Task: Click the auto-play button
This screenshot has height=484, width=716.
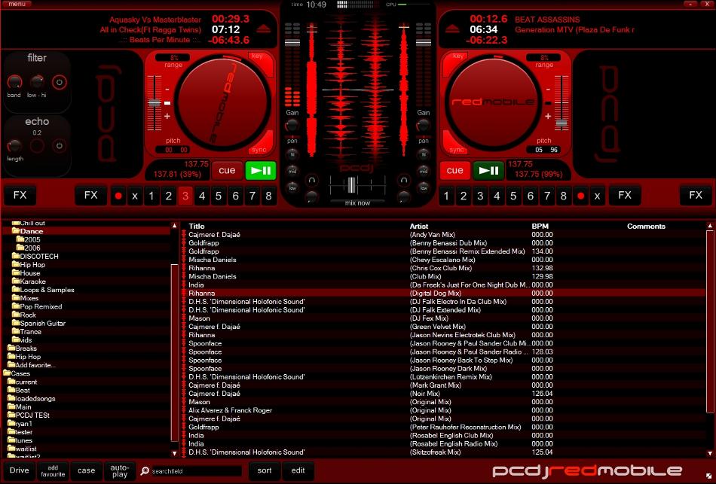Action: click(120, 470)
